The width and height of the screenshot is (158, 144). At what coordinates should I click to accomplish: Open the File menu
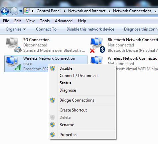6,21
